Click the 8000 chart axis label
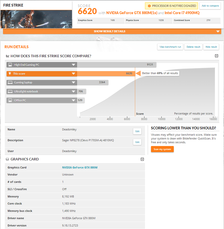The height and width of the screenshot is (229, 224). (144, 119)
